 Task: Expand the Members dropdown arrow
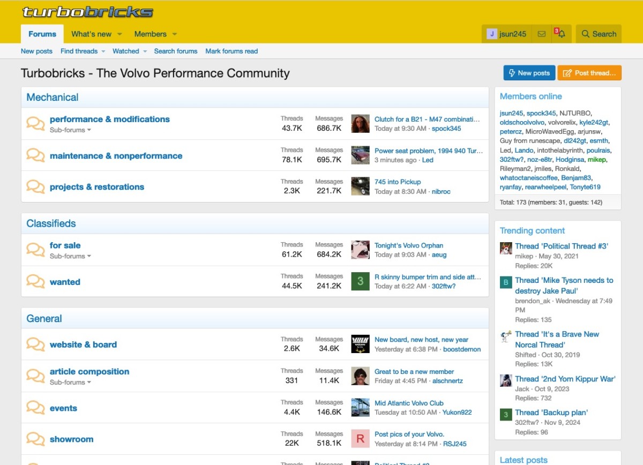(x=174, y=34)
